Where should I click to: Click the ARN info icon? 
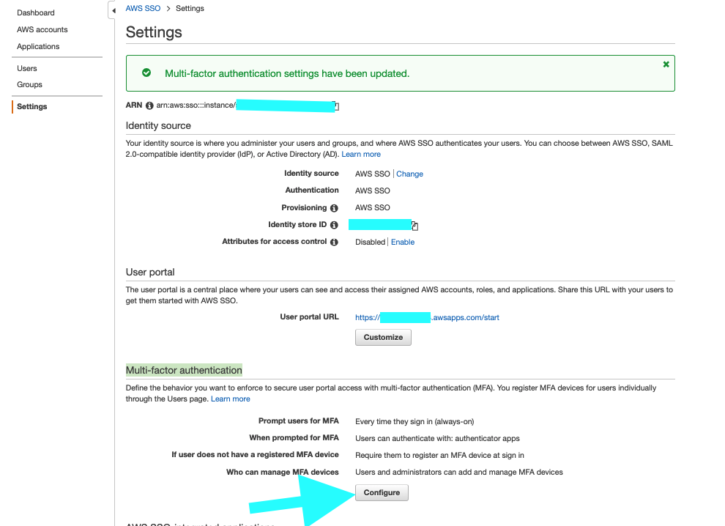coord(149,105)
